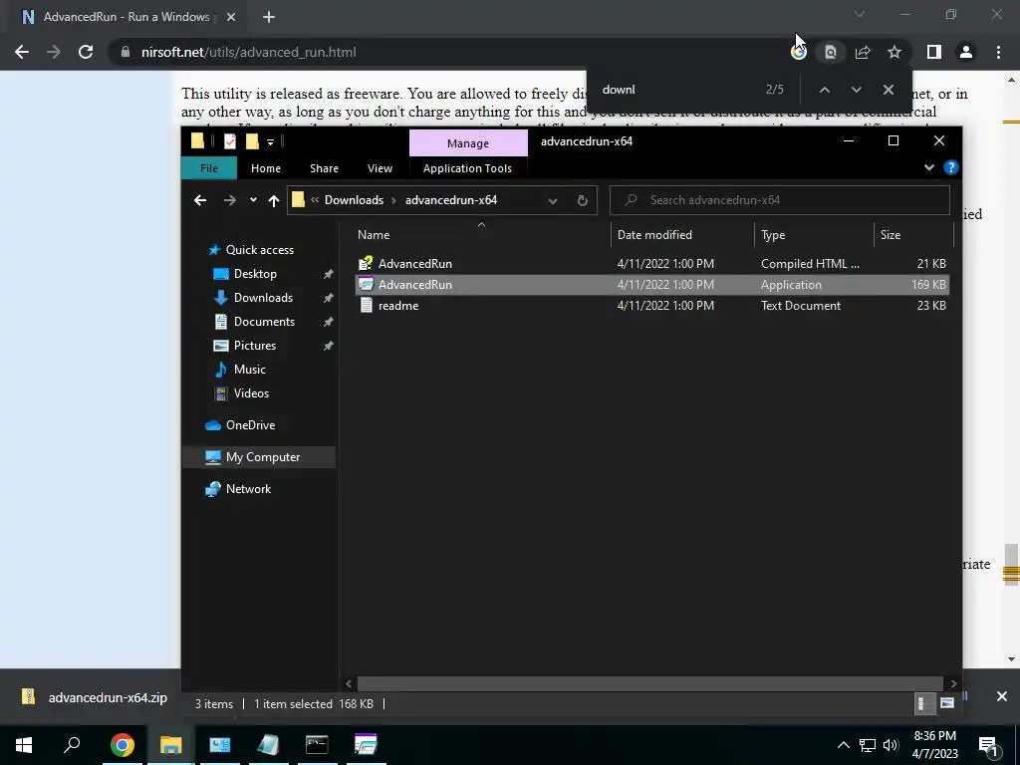This screenshot has height=765, width=1020.
Task: Sort by Date modified column
Action: click(682, 235)
